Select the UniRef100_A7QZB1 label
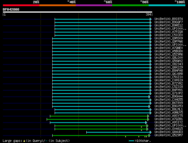Screen dimensions: 188x143 pyautogui.click(x=169, y=119)
